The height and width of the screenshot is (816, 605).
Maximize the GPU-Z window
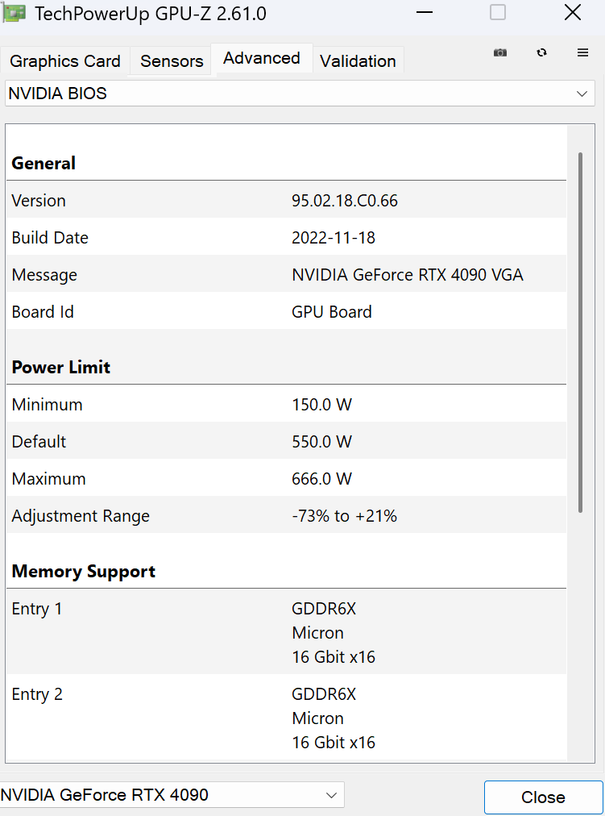coord(498,13)
